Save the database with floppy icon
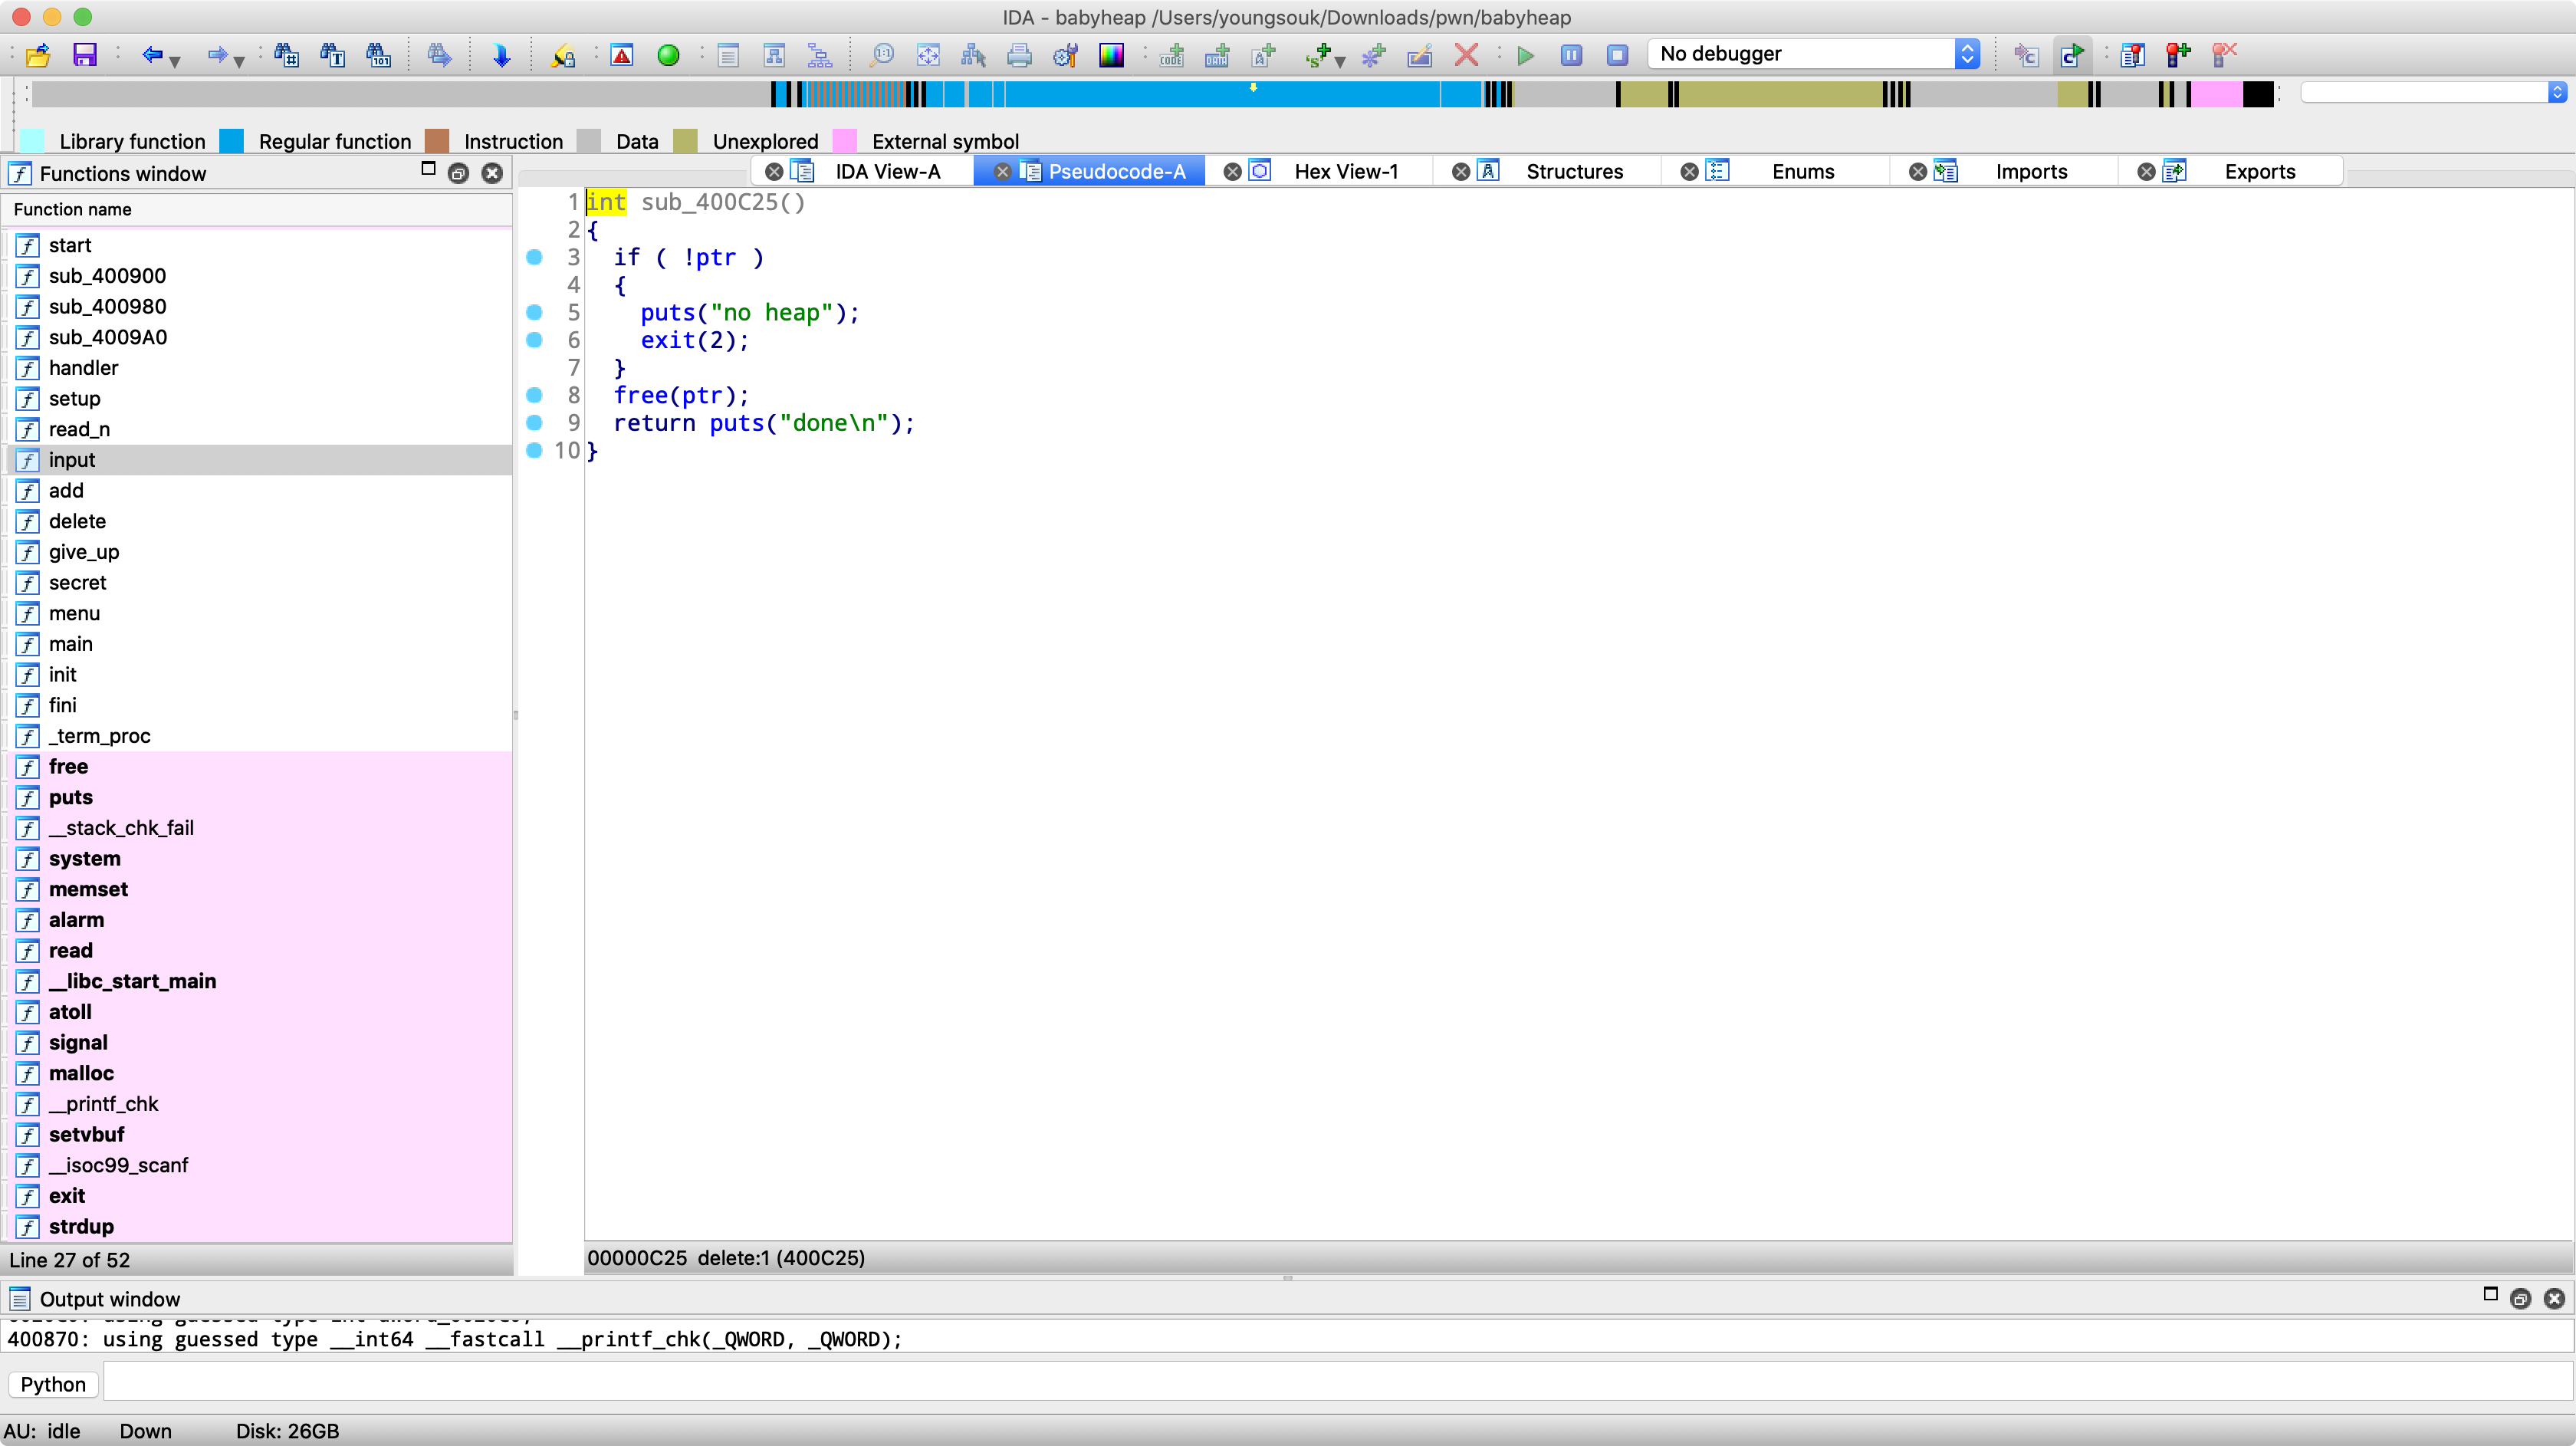The height and width of the screenshot is (1446, 2576). [x=85, y=55]
